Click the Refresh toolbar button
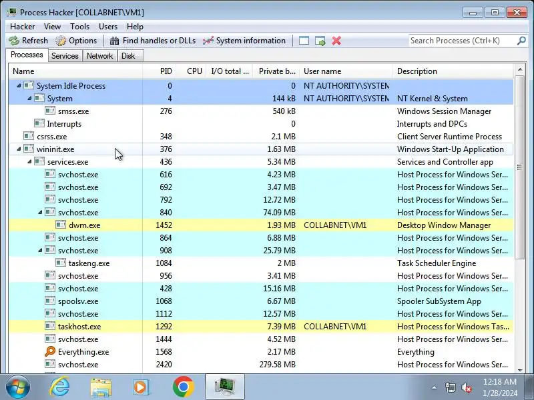Screen dimensions: 534x400 [x=29, y=41]
